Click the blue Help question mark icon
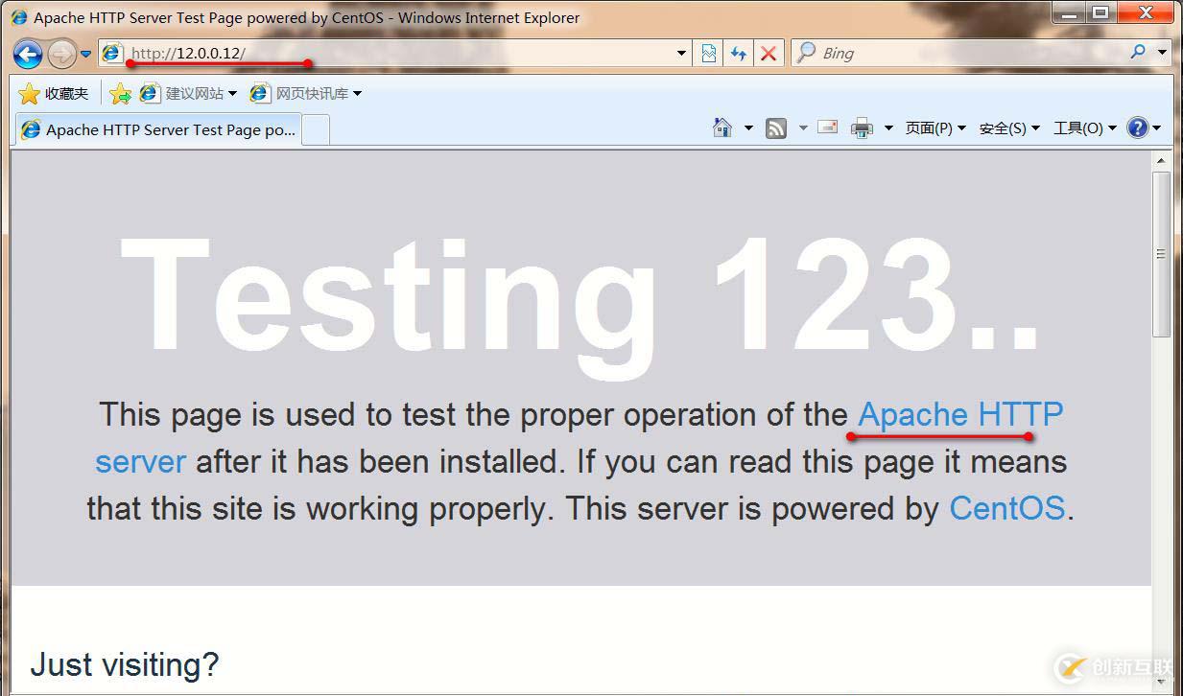Image resolution: width=1183 pixels, height=696 pixels. (x=1138, y=128)
